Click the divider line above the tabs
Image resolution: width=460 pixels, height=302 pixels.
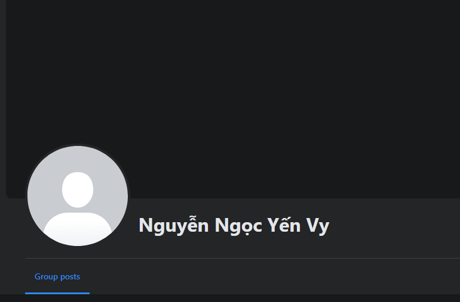point(243,259)
